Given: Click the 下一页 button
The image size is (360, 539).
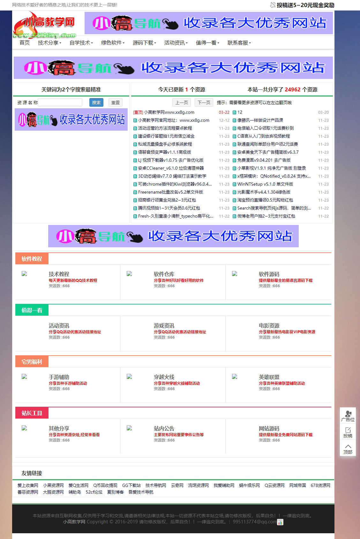Looking at the screenshot, I should coord(204,102).
